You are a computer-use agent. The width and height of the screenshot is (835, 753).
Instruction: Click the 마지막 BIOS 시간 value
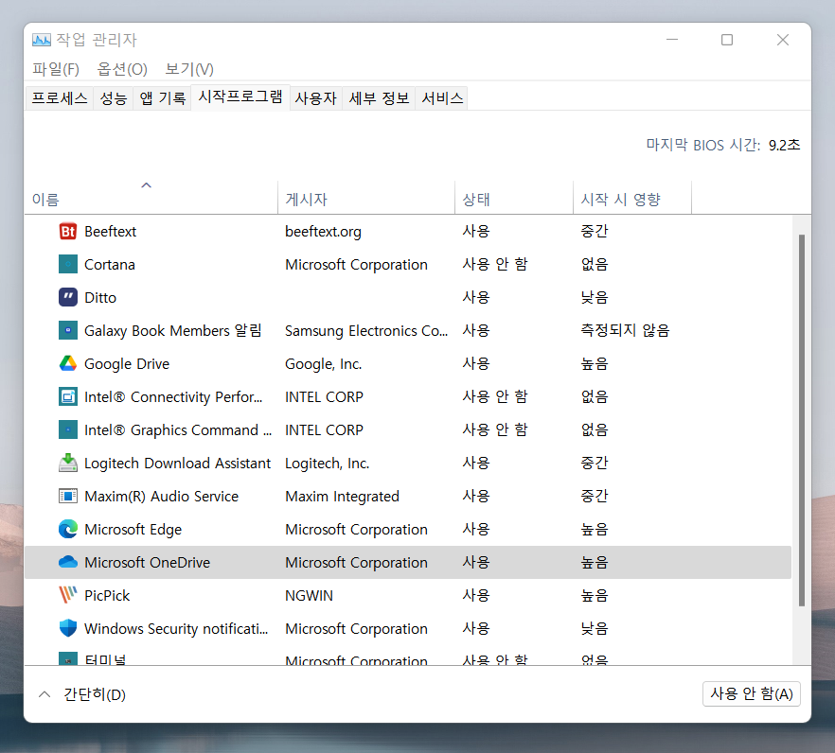[x=784, y=145]
